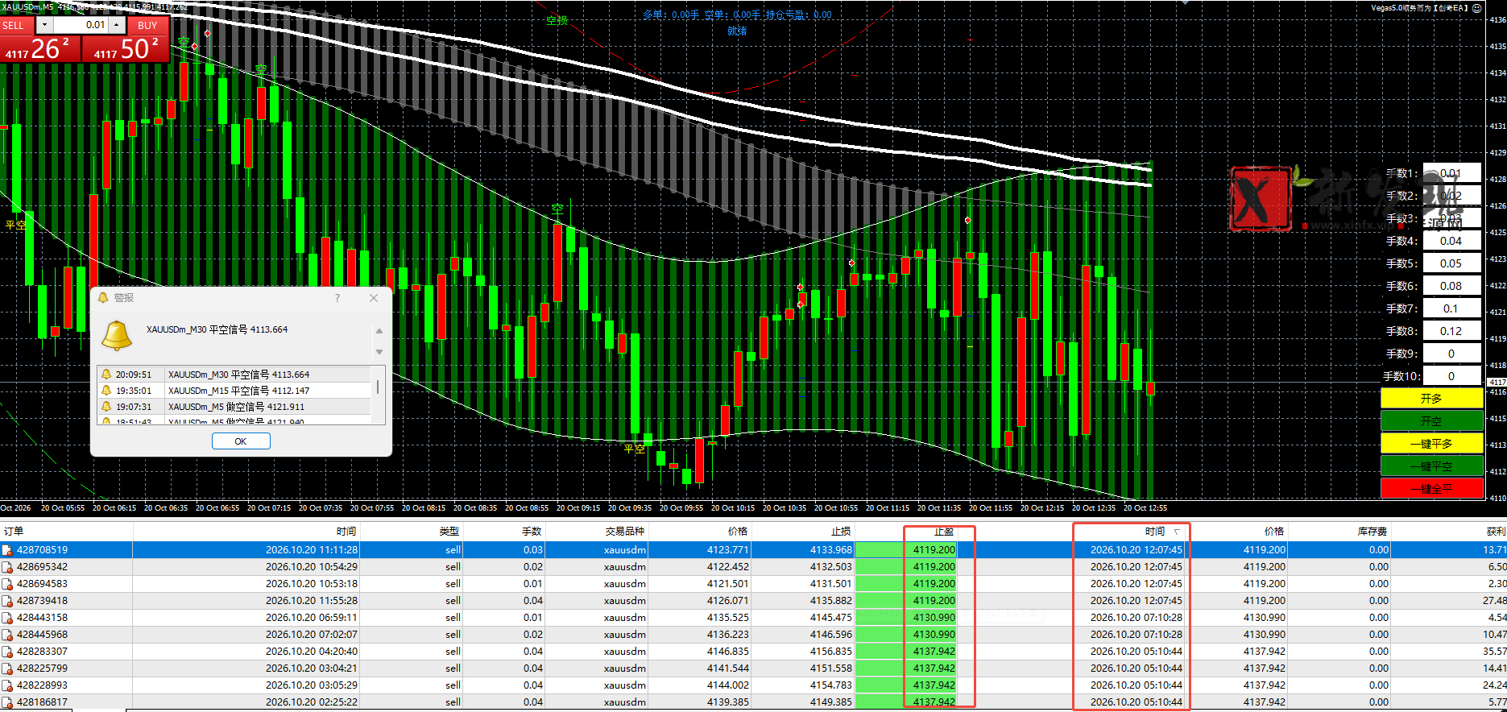
Task: Click OK in the alert dialog
Action: [x=241, y=441]
